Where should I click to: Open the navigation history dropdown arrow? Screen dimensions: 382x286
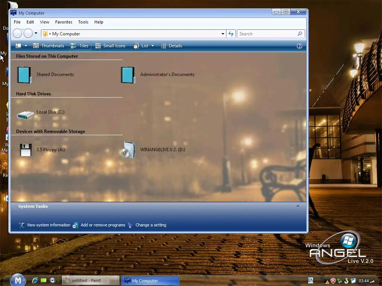[x=36, y=33]
